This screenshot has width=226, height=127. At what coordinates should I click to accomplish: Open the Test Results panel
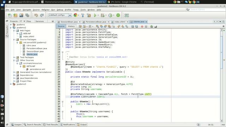(50, 125)
